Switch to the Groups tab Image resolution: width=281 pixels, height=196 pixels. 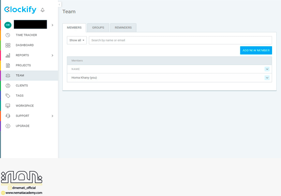(98, 27)
